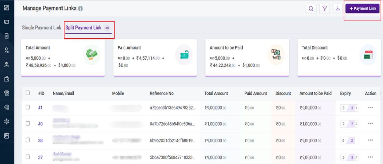Expand the expiry chevron for row 37
This screenshot has width=383, height=164.
[356, 157]
